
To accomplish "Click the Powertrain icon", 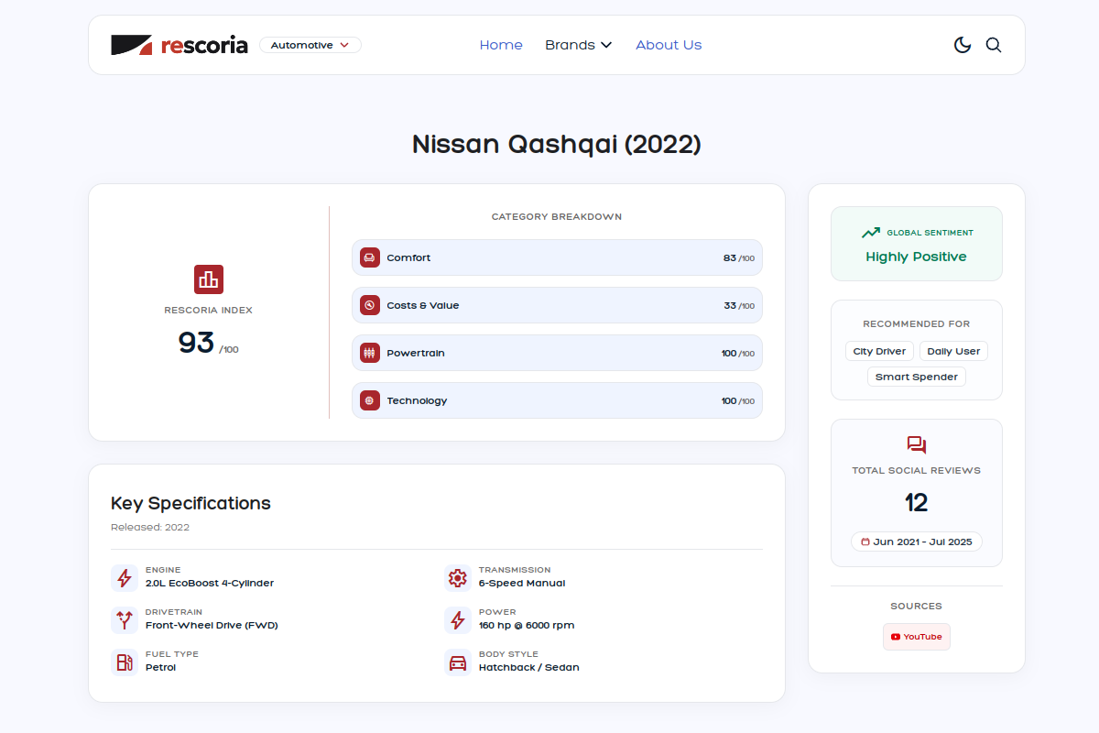I will click(370, 353).
